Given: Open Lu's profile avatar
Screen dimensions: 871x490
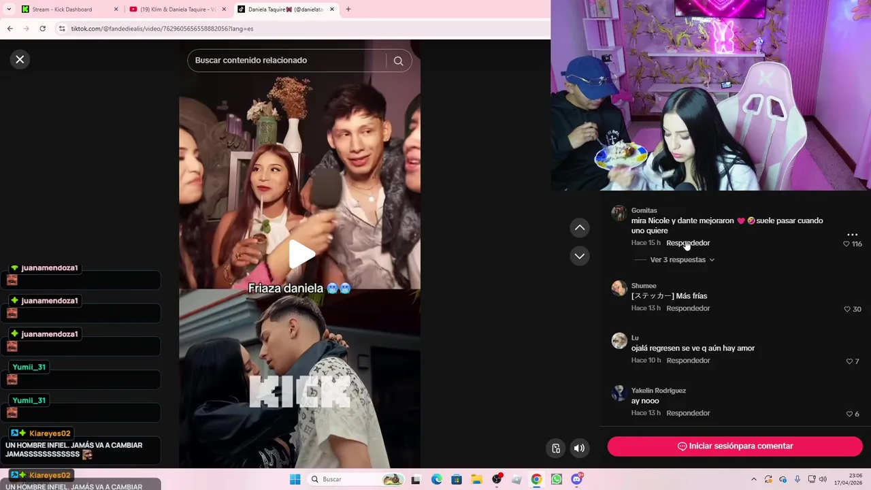Looking at the screenshot, I should pyautogui.click(x=619, y=341).
